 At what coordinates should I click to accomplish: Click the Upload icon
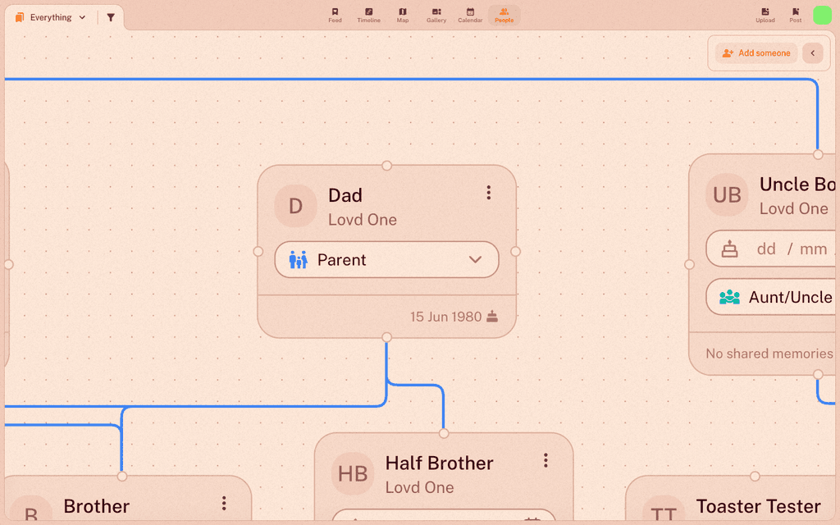[765, 16]
